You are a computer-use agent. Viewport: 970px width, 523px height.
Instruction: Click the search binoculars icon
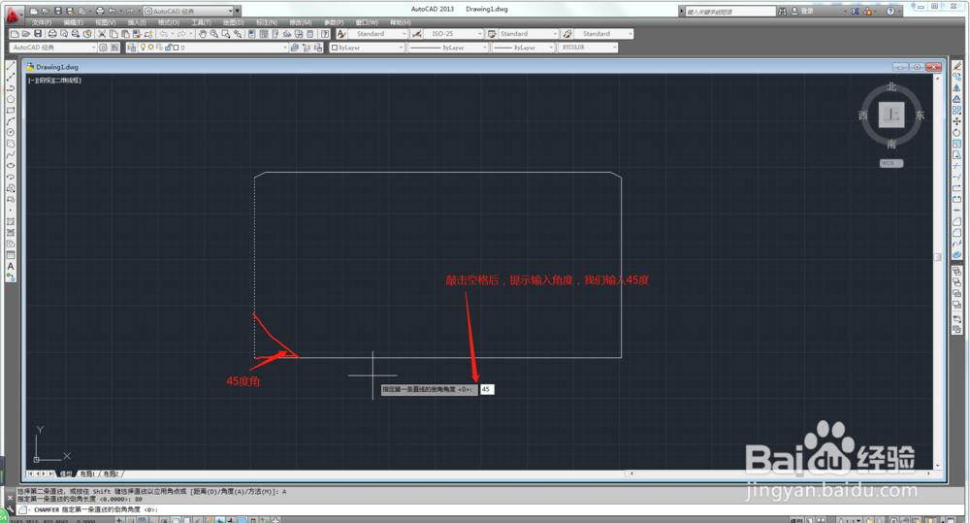[783, 11]
